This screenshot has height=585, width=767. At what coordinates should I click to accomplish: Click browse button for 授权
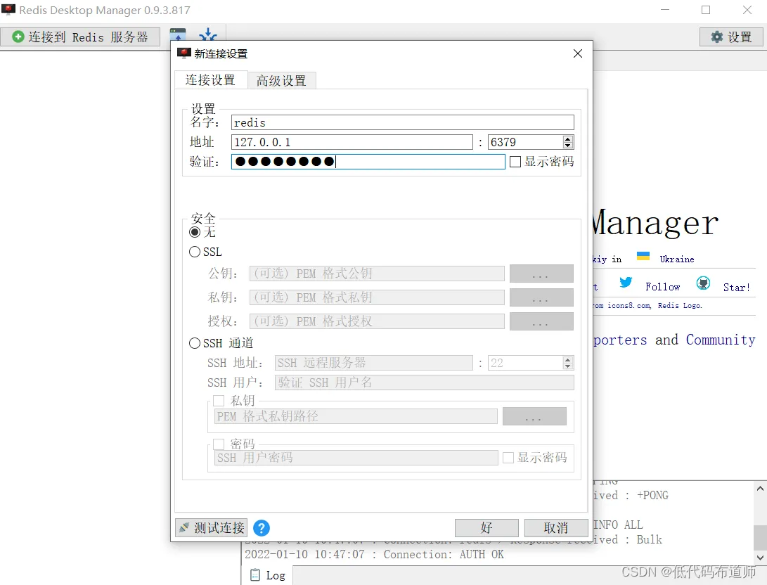[541, 321]
